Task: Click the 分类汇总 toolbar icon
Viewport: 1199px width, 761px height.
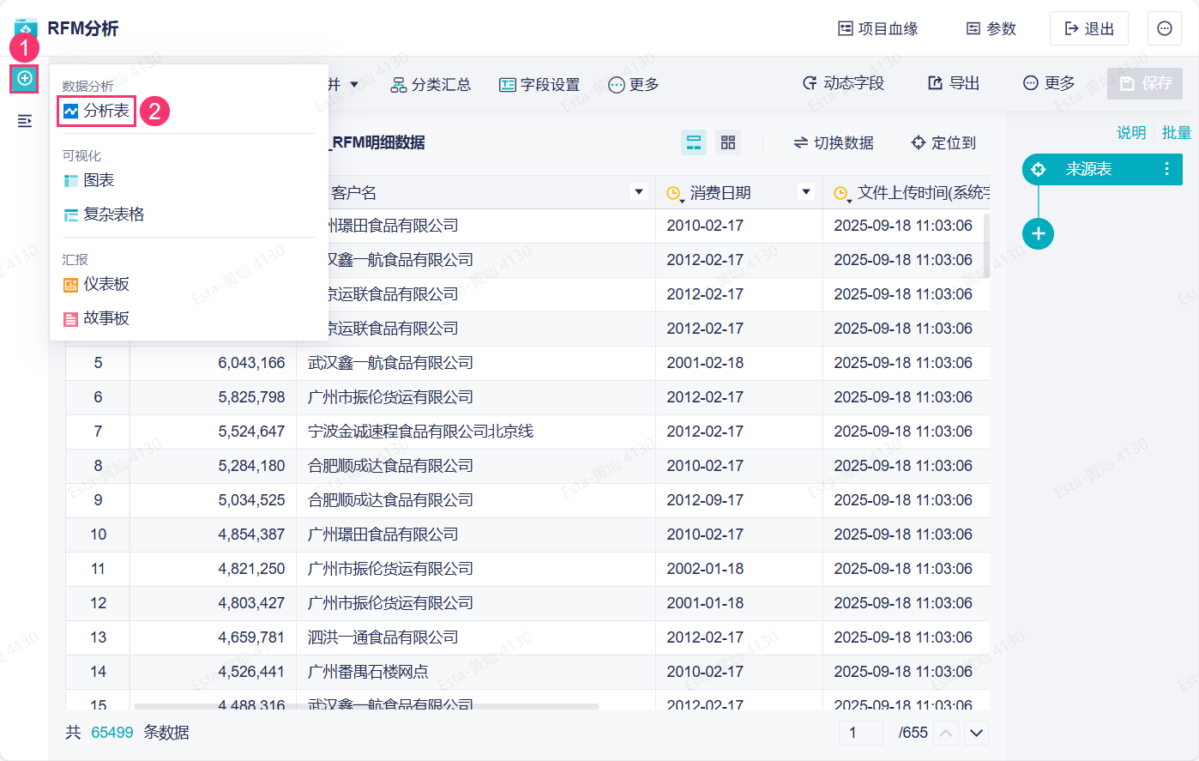Action: click(x=399, y=84)
